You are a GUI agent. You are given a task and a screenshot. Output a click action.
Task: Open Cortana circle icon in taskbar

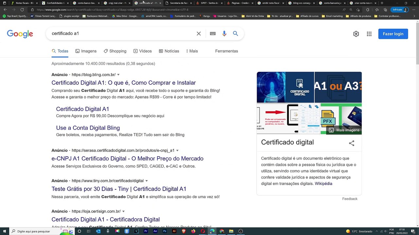tap(79, 231)
